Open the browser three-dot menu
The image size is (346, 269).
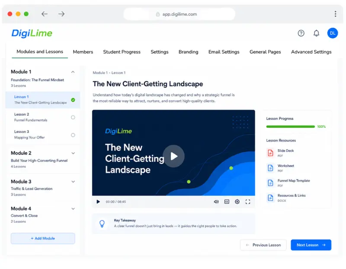coord(335,14)
